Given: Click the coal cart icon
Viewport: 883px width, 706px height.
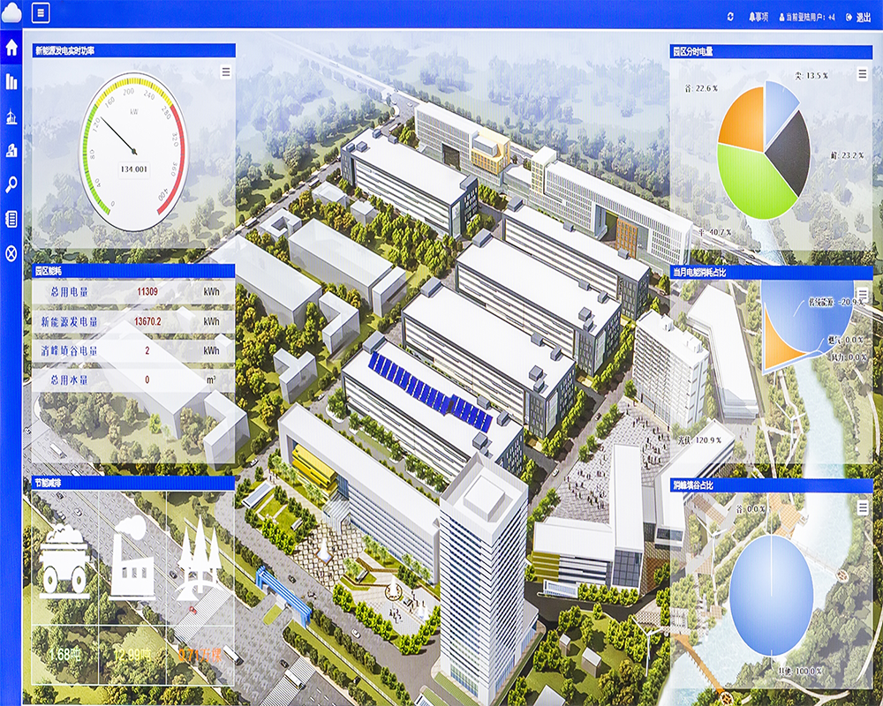Looking at the screenshot, I should coord(64,560).
